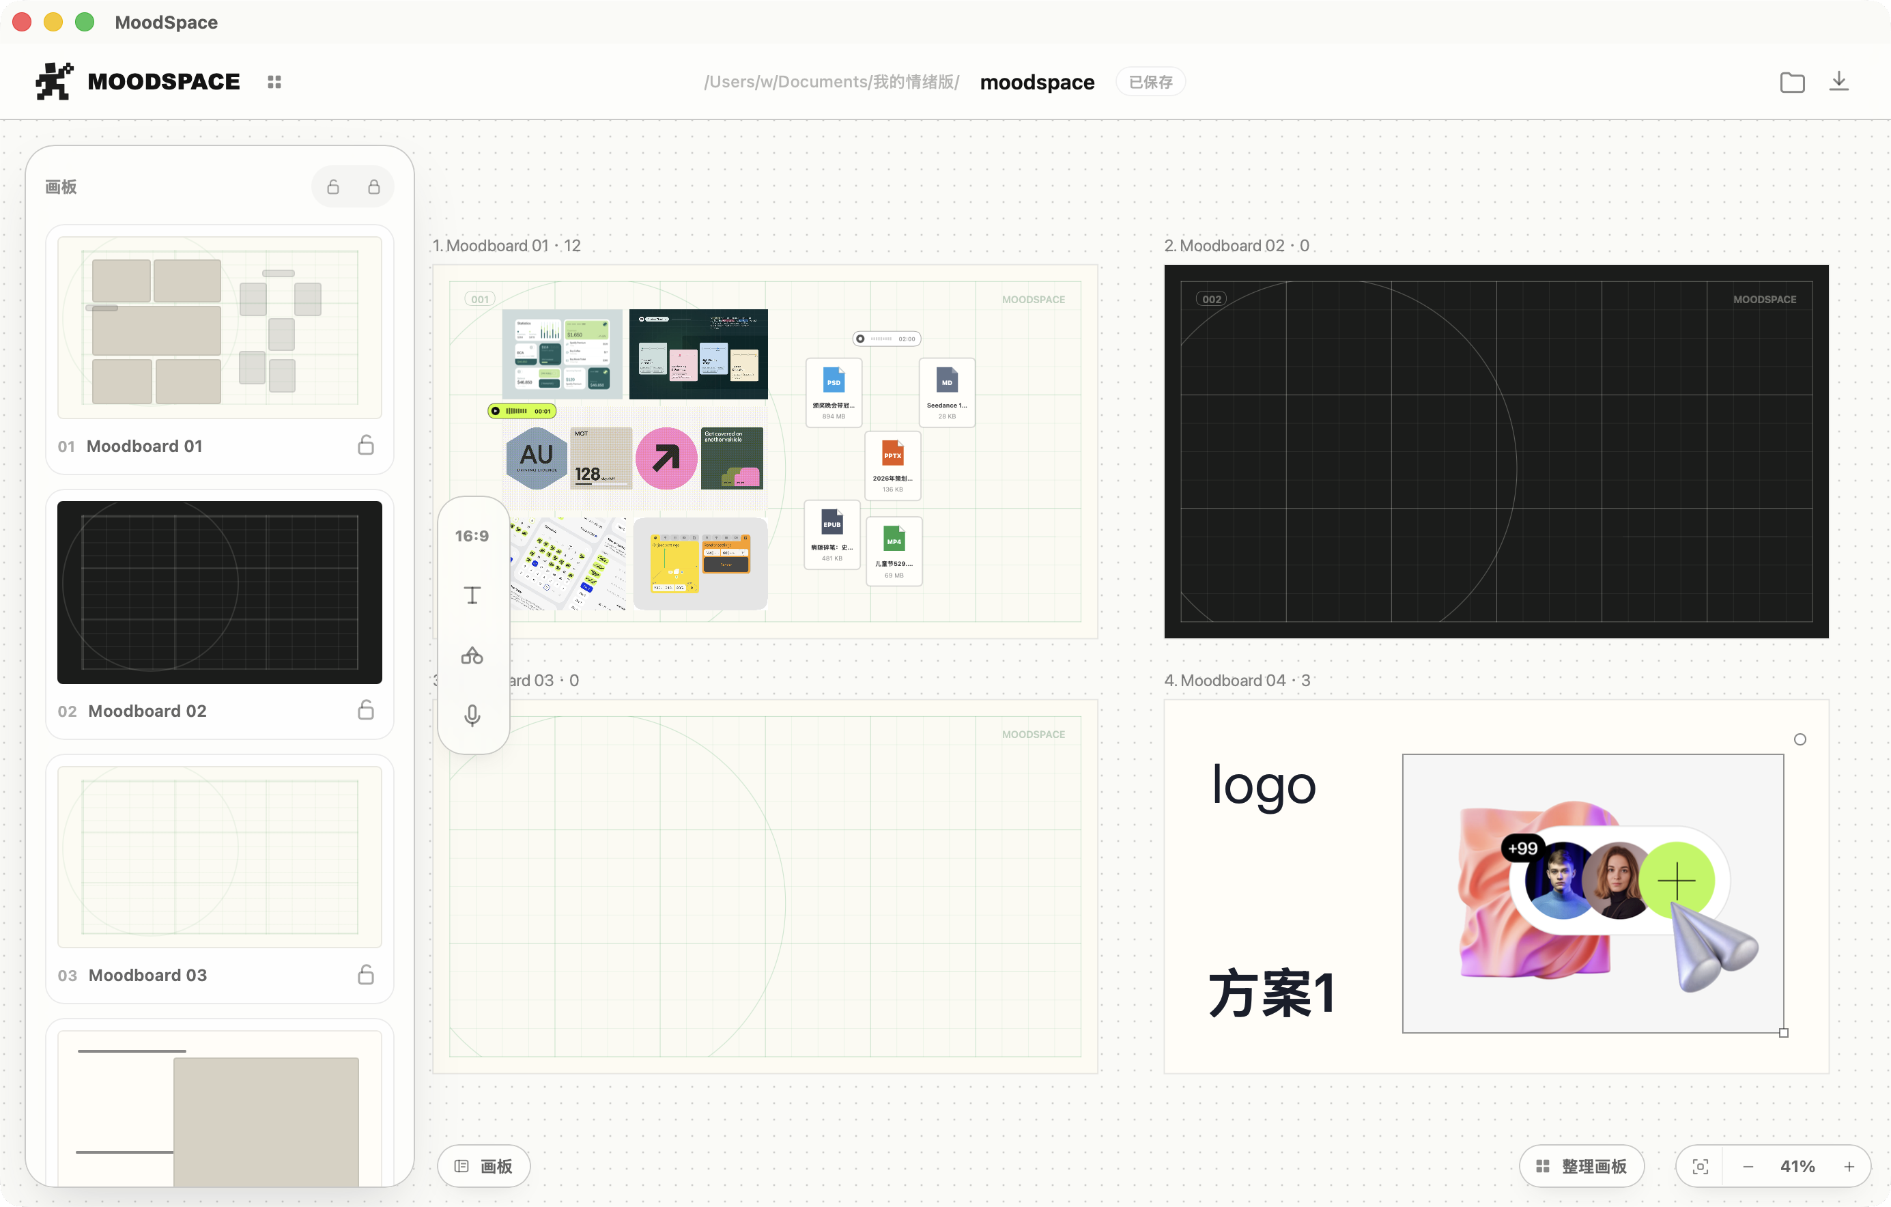
Task: Select the +99 avatars image
Action: coord(1593,894)
